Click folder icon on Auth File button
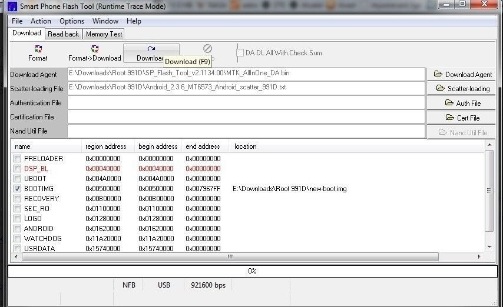Image resolution: width=503 pixels, height=307 pixels. tap(449, 103)
